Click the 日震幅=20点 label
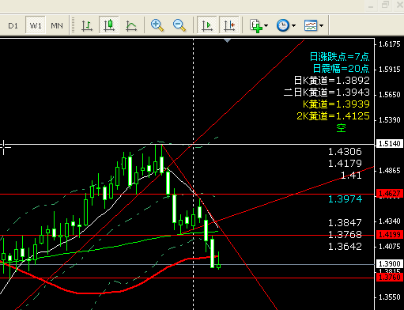 [x=341, y=69]
